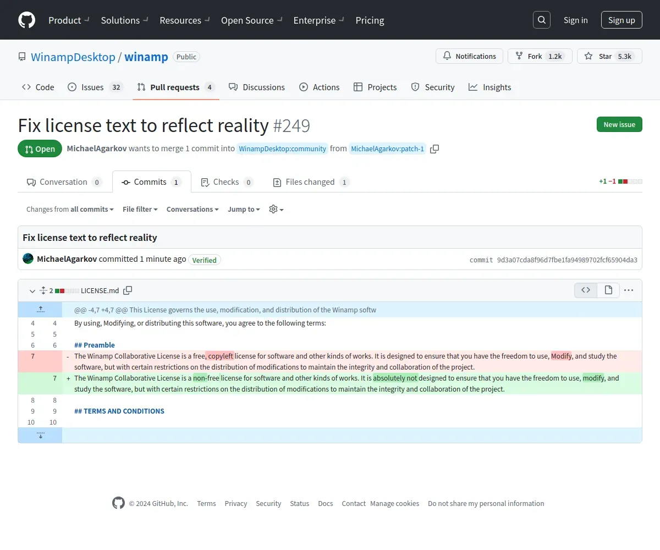Image resolution: width=660 pixels, height=550 pixels.
Task: Click MichaelAgarkov avatar in commit row
Action: point(28,258)
